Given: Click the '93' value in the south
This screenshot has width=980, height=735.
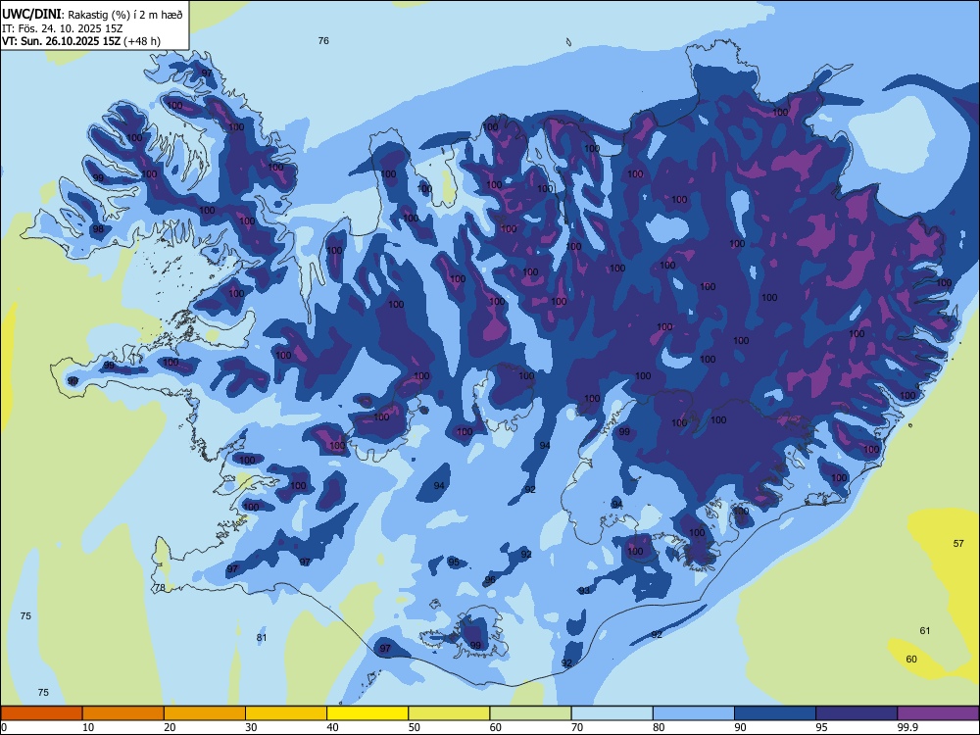Looking at the screenshot, I should (584, 590).
